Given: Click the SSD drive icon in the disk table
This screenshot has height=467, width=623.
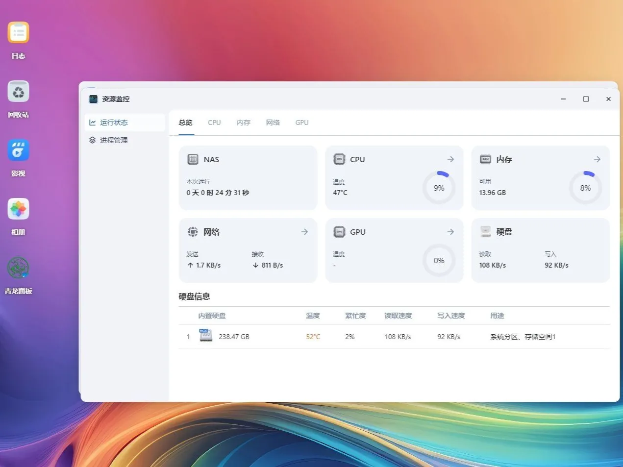Looking at the screenshot, I should coord(205,336).
